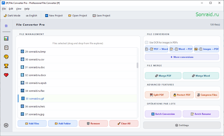
Task: Open the Help menu
Action: (x=27, y=9)
